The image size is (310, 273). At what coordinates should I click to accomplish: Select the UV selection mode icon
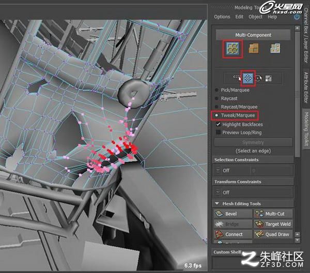coord(275,48)
